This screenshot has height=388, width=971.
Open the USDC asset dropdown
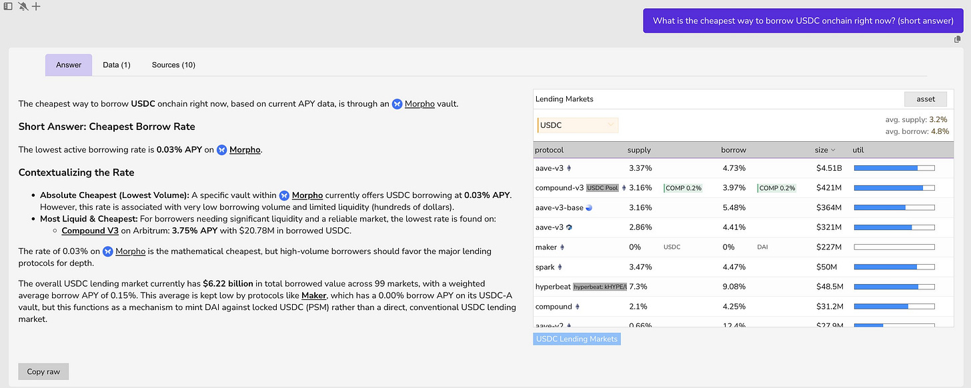pyautogui.click(x=578, y=125)
